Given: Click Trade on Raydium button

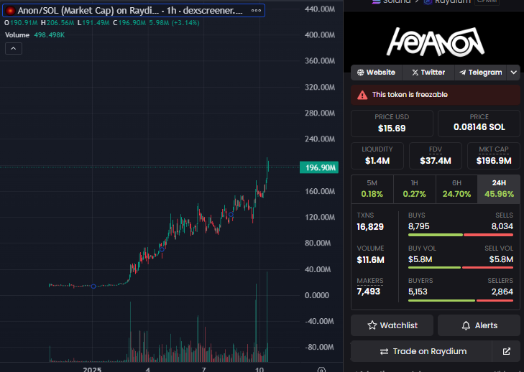Looking at the screenshot, I should 421,351.
